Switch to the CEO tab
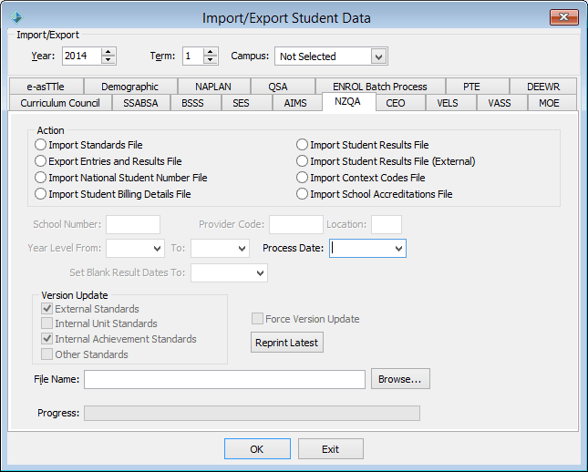Viewport: 588px width, 472px height. tap(396, 103)
